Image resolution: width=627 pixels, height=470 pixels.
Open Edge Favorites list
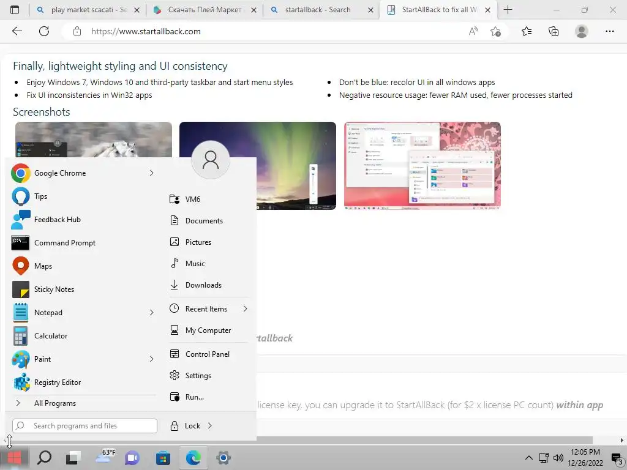[527, 31]
